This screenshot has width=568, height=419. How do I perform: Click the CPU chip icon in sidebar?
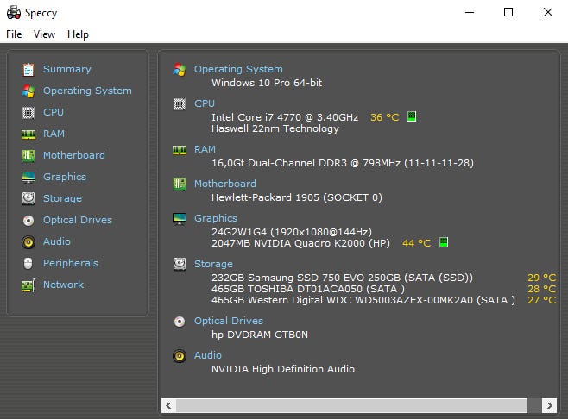pos(28,113)
